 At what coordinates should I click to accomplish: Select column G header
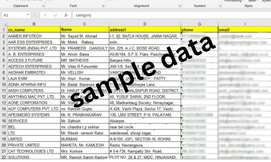(199, 24)
